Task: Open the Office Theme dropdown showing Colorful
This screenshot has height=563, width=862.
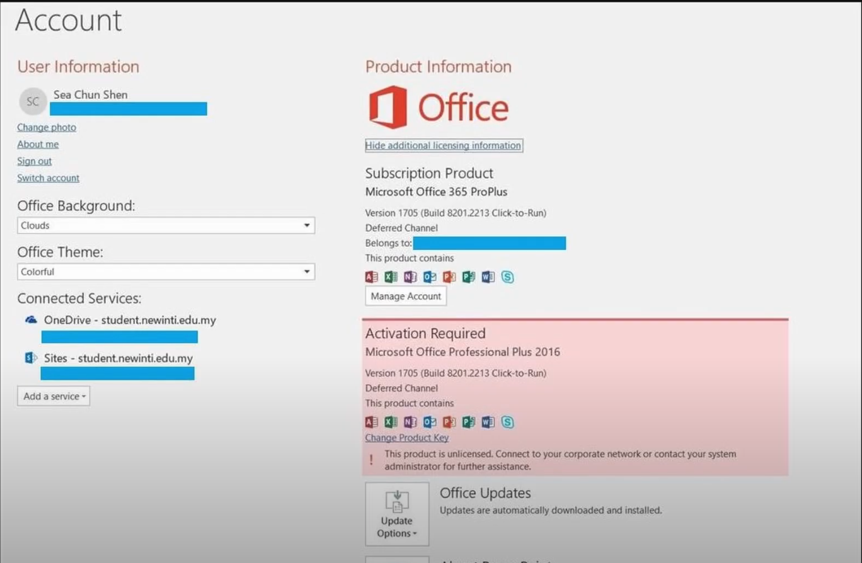Action: click(x=166, y=272)
